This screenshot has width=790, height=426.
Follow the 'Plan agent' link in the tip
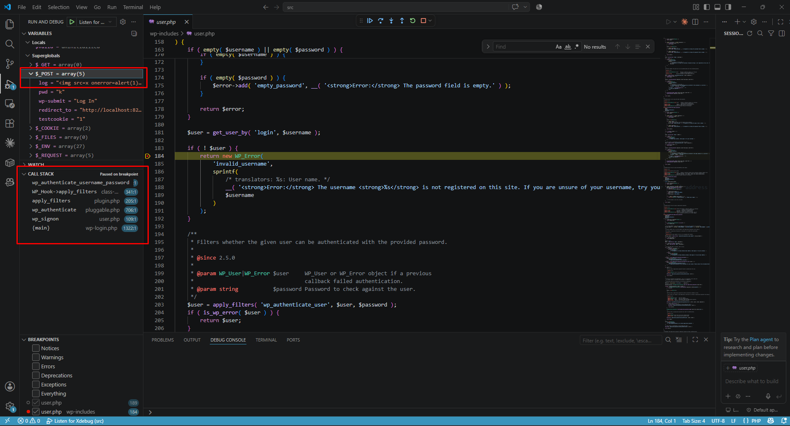761,339
